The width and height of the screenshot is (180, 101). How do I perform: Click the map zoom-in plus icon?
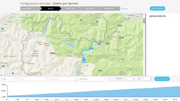(1, 75)
